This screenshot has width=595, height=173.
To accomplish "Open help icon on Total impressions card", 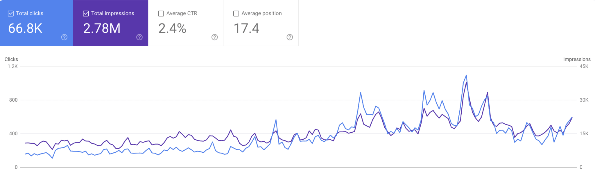I will click(139, 37).
